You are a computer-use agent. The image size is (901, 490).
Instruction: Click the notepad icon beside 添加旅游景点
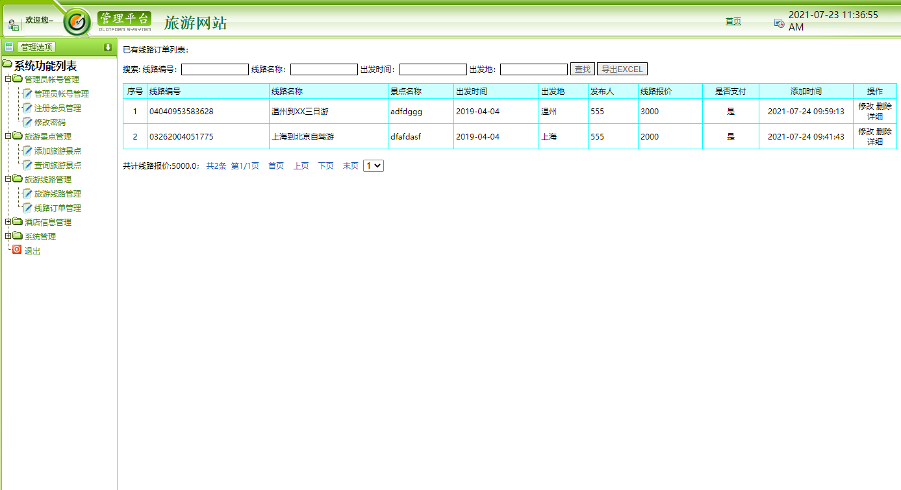tap(27, 151)
